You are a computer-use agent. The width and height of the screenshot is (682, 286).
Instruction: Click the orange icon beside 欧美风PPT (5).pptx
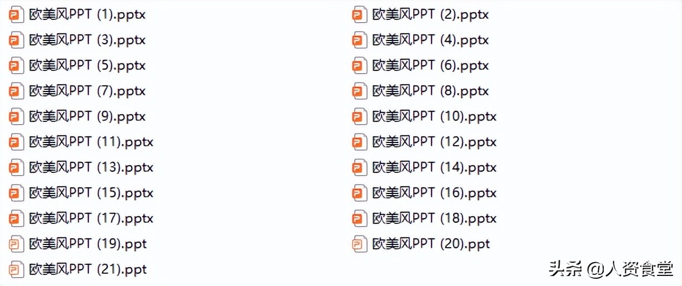click(17, 66)
